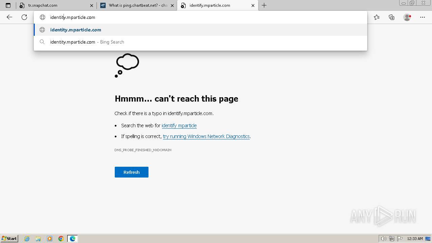The image size is (432, 243).
Task: Open the network tray icon
Action: coord(392,239)
